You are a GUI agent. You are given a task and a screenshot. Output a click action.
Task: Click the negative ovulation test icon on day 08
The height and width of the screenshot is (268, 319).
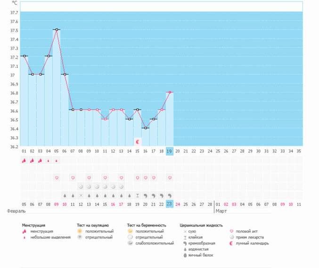(81, 187)
